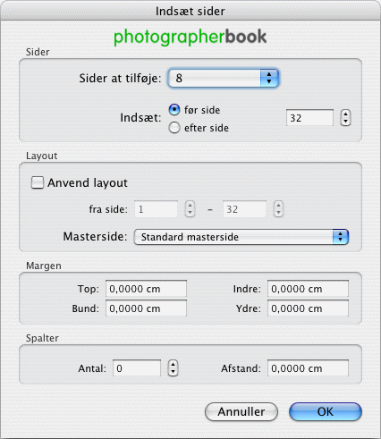Click the Antal columns stepper arrows
This screenshot has width=381, height=439.
(173, 368)
